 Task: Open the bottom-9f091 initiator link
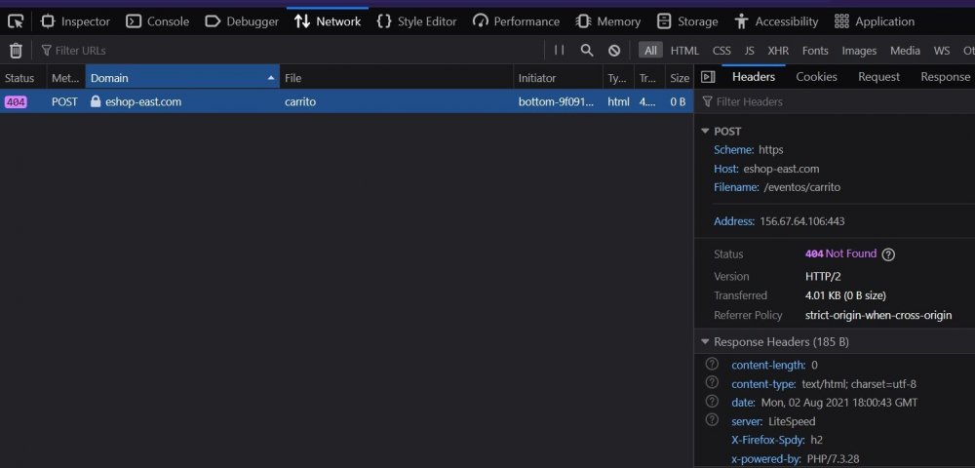[x=556, y=101]
